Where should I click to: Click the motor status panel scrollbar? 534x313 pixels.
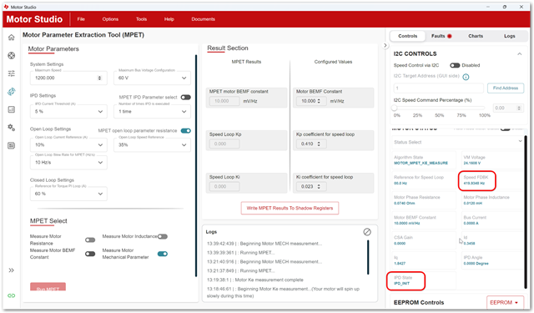coord(526,212)
